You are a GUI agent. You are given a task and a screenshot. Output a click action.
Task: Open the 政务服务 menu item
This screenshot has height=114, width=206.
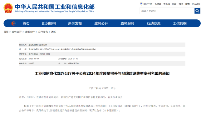[x=127, y=23]
